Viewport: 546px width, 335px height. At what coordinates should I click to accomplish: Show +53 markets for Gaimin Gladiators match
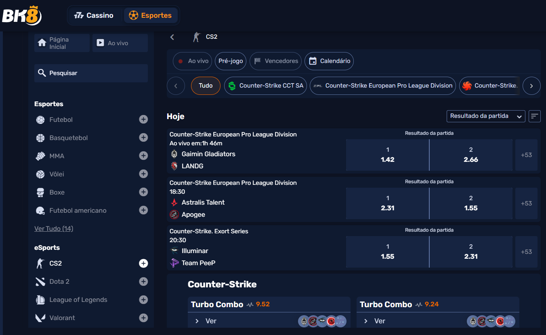[526, 155]
